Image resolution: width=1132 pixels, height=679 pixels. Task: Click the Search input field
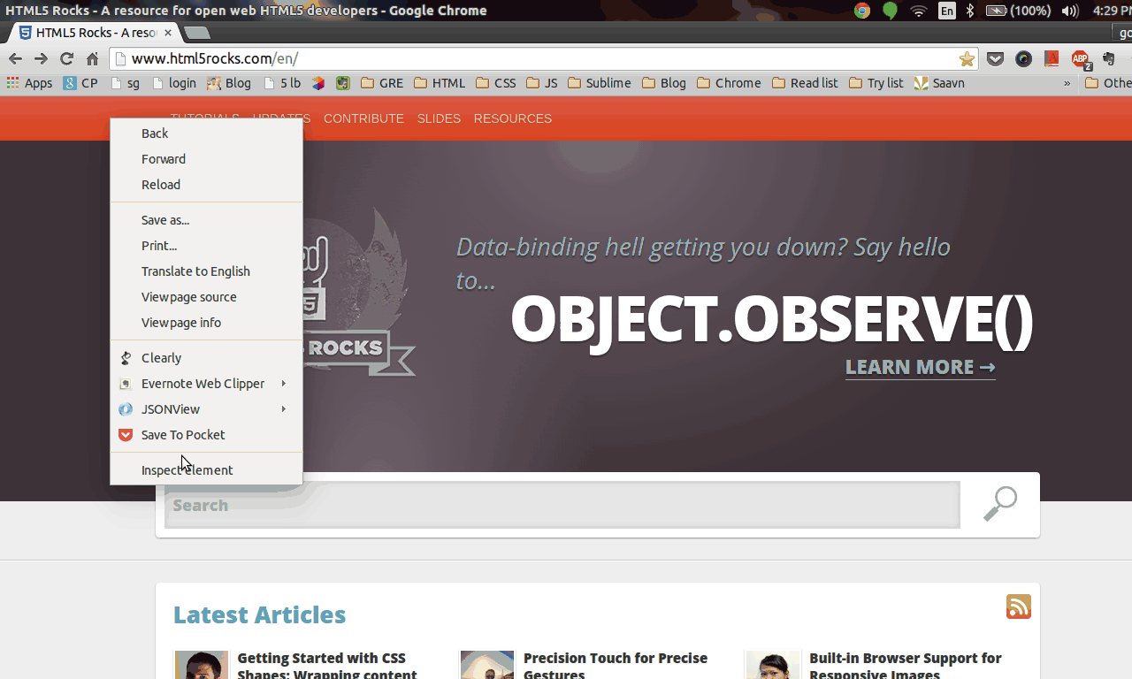(x=562, y=506)
